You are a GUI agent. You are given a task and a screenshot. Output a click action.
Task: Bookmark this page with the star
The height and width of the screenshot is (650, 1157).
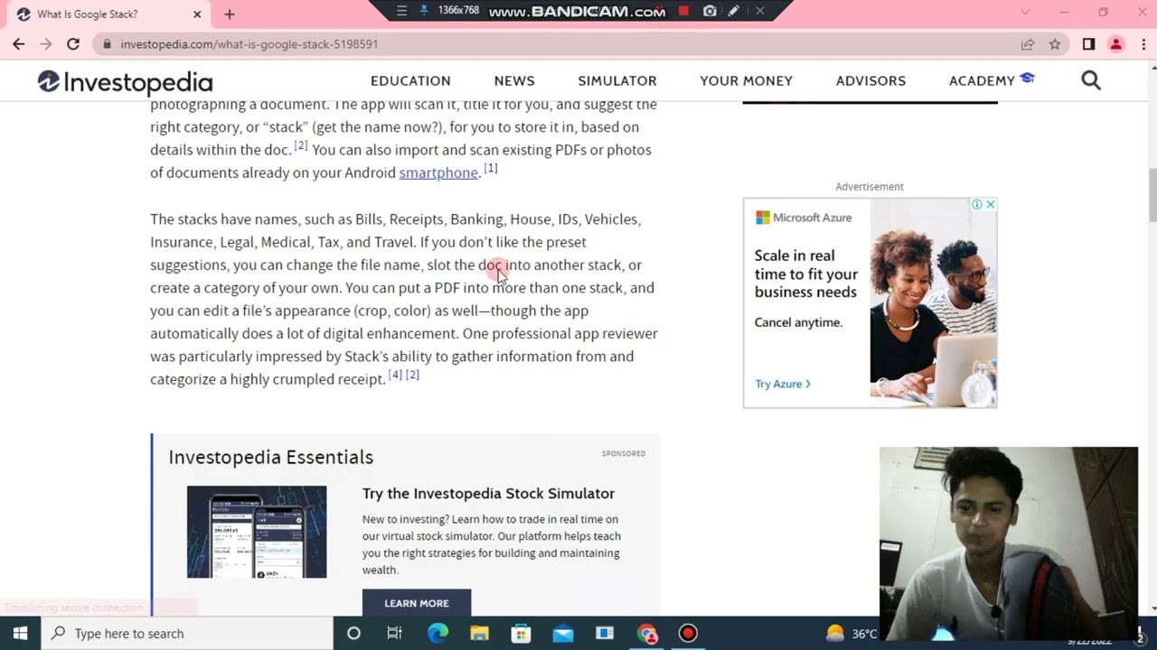tap(1055, 43)
